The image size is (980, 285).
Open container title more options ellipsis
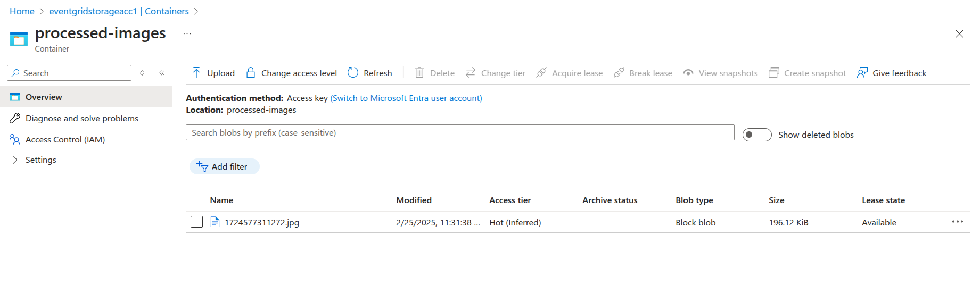click(187, 33)
